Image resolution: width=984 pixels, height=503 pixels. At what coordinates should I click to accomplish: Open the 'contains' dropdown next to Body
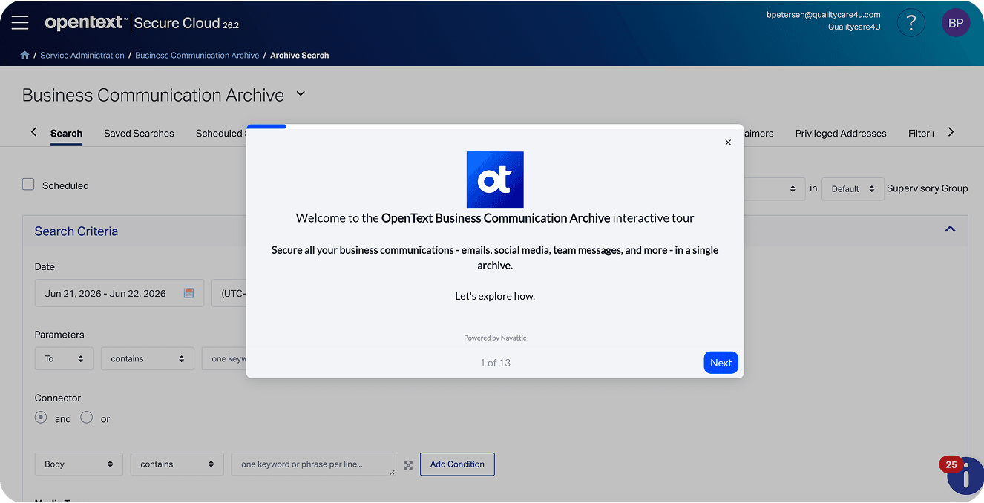[x=177, y=464]
